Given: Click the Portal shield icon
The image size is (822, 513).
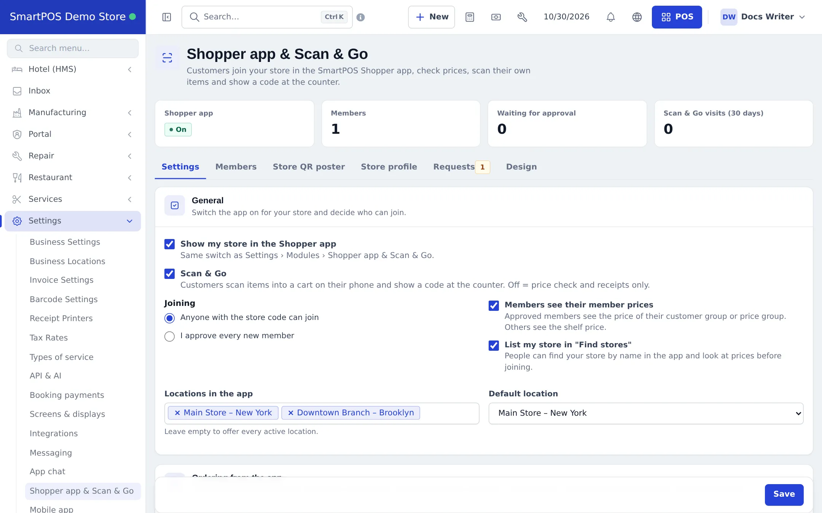Looking at the screenshot, I should 17,134.
